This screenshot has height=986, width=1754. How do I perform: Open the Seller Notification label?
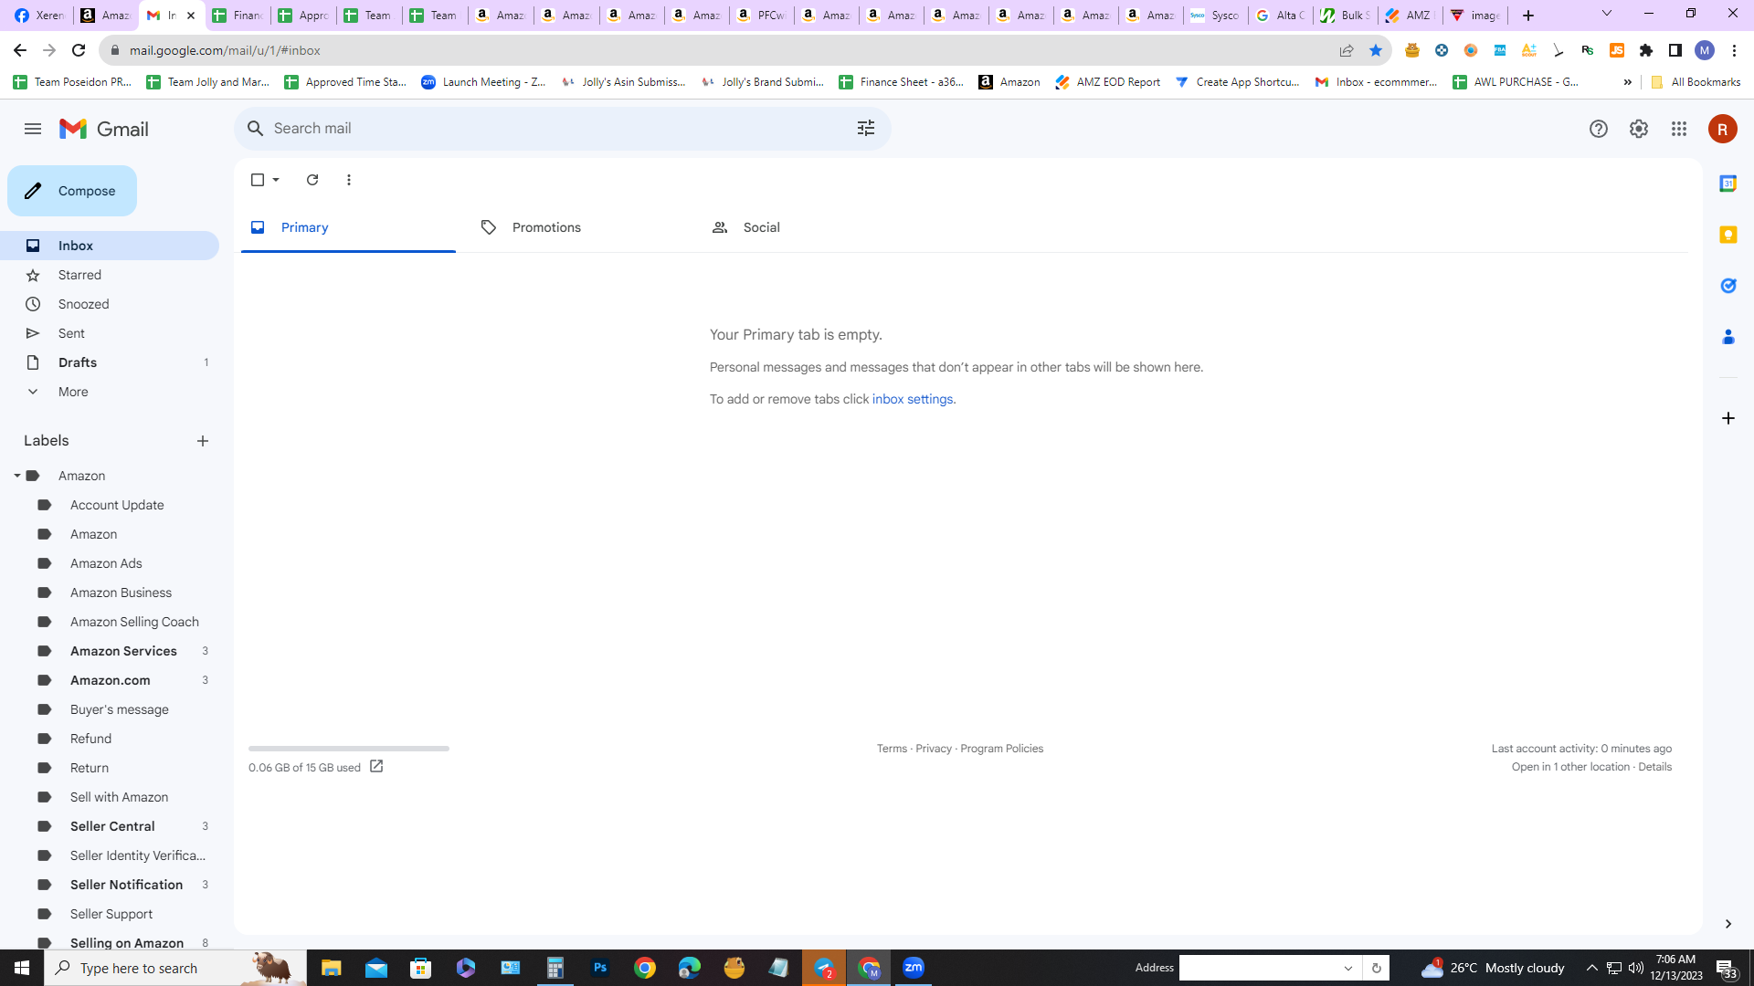[x=126, y=885]
